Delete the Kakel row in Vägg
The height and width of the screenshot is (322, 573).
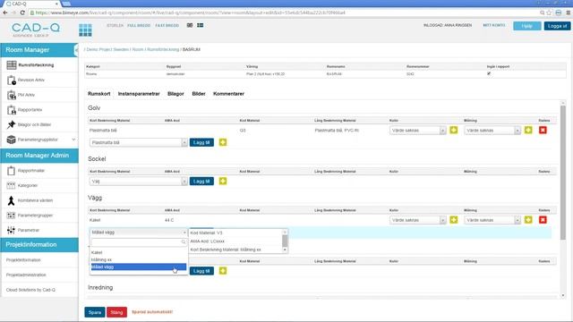(543, 220)
